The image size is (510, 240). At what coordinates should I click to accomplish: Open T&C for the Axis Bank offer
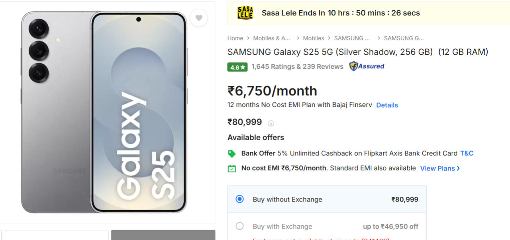click(x=467, y=153)
